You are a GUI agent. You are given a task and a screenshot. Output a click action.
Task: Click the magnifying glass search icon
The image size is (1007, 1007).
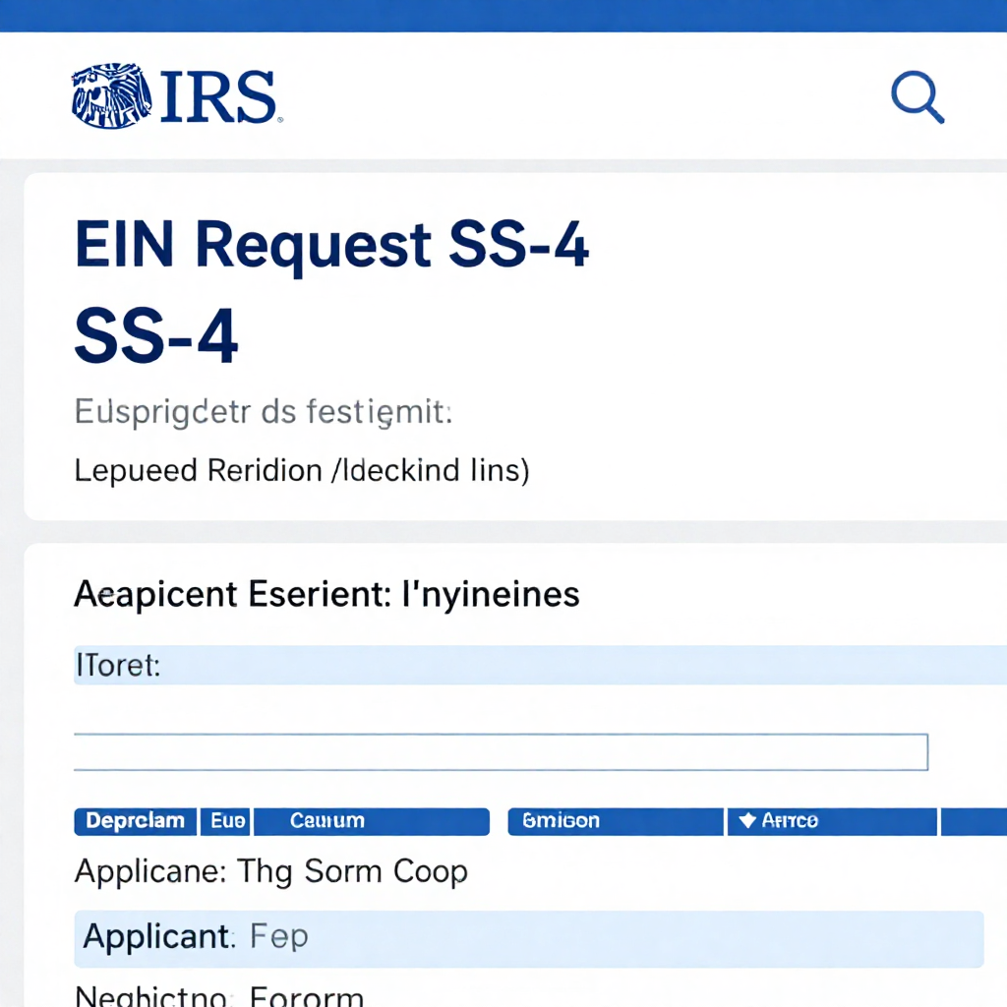pyautogui.click(x=917, y=98)
